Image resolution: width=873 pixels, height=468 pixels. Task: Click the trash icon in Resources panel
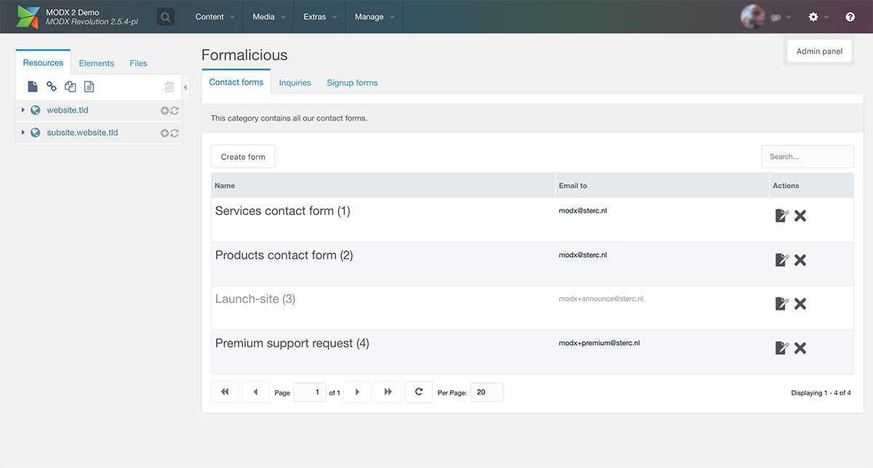169,87
